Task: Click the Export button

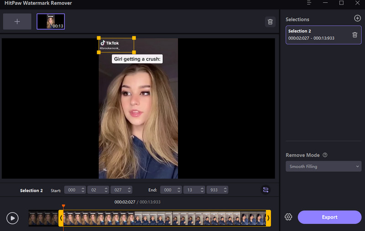Action: click(x=329, y=217)
